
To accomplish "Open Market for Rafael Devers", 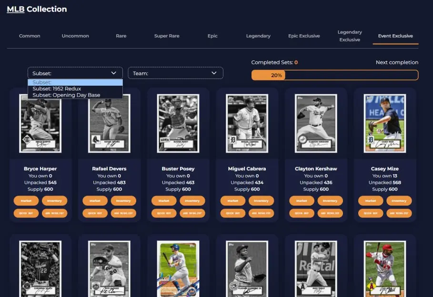I will (95, 201).
